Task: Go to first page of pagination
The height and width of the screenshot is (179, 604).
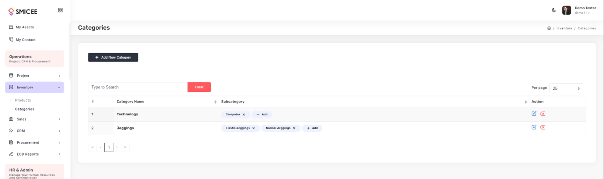Action: 92,147
